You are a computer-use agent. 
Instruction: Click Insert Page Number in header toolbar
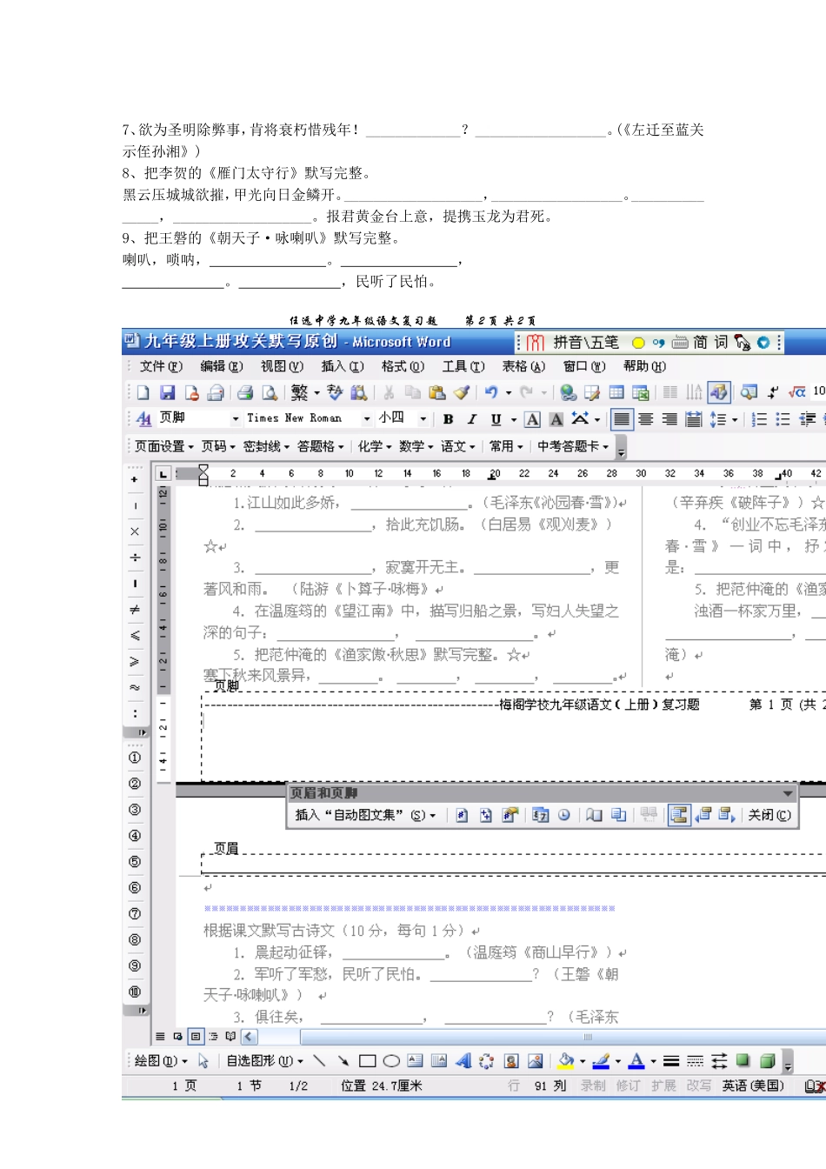pos(462,815)
